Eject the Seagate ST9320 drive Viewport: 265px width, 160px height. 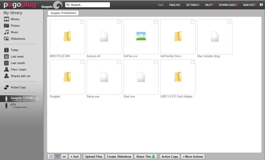[x=37, y=99]
